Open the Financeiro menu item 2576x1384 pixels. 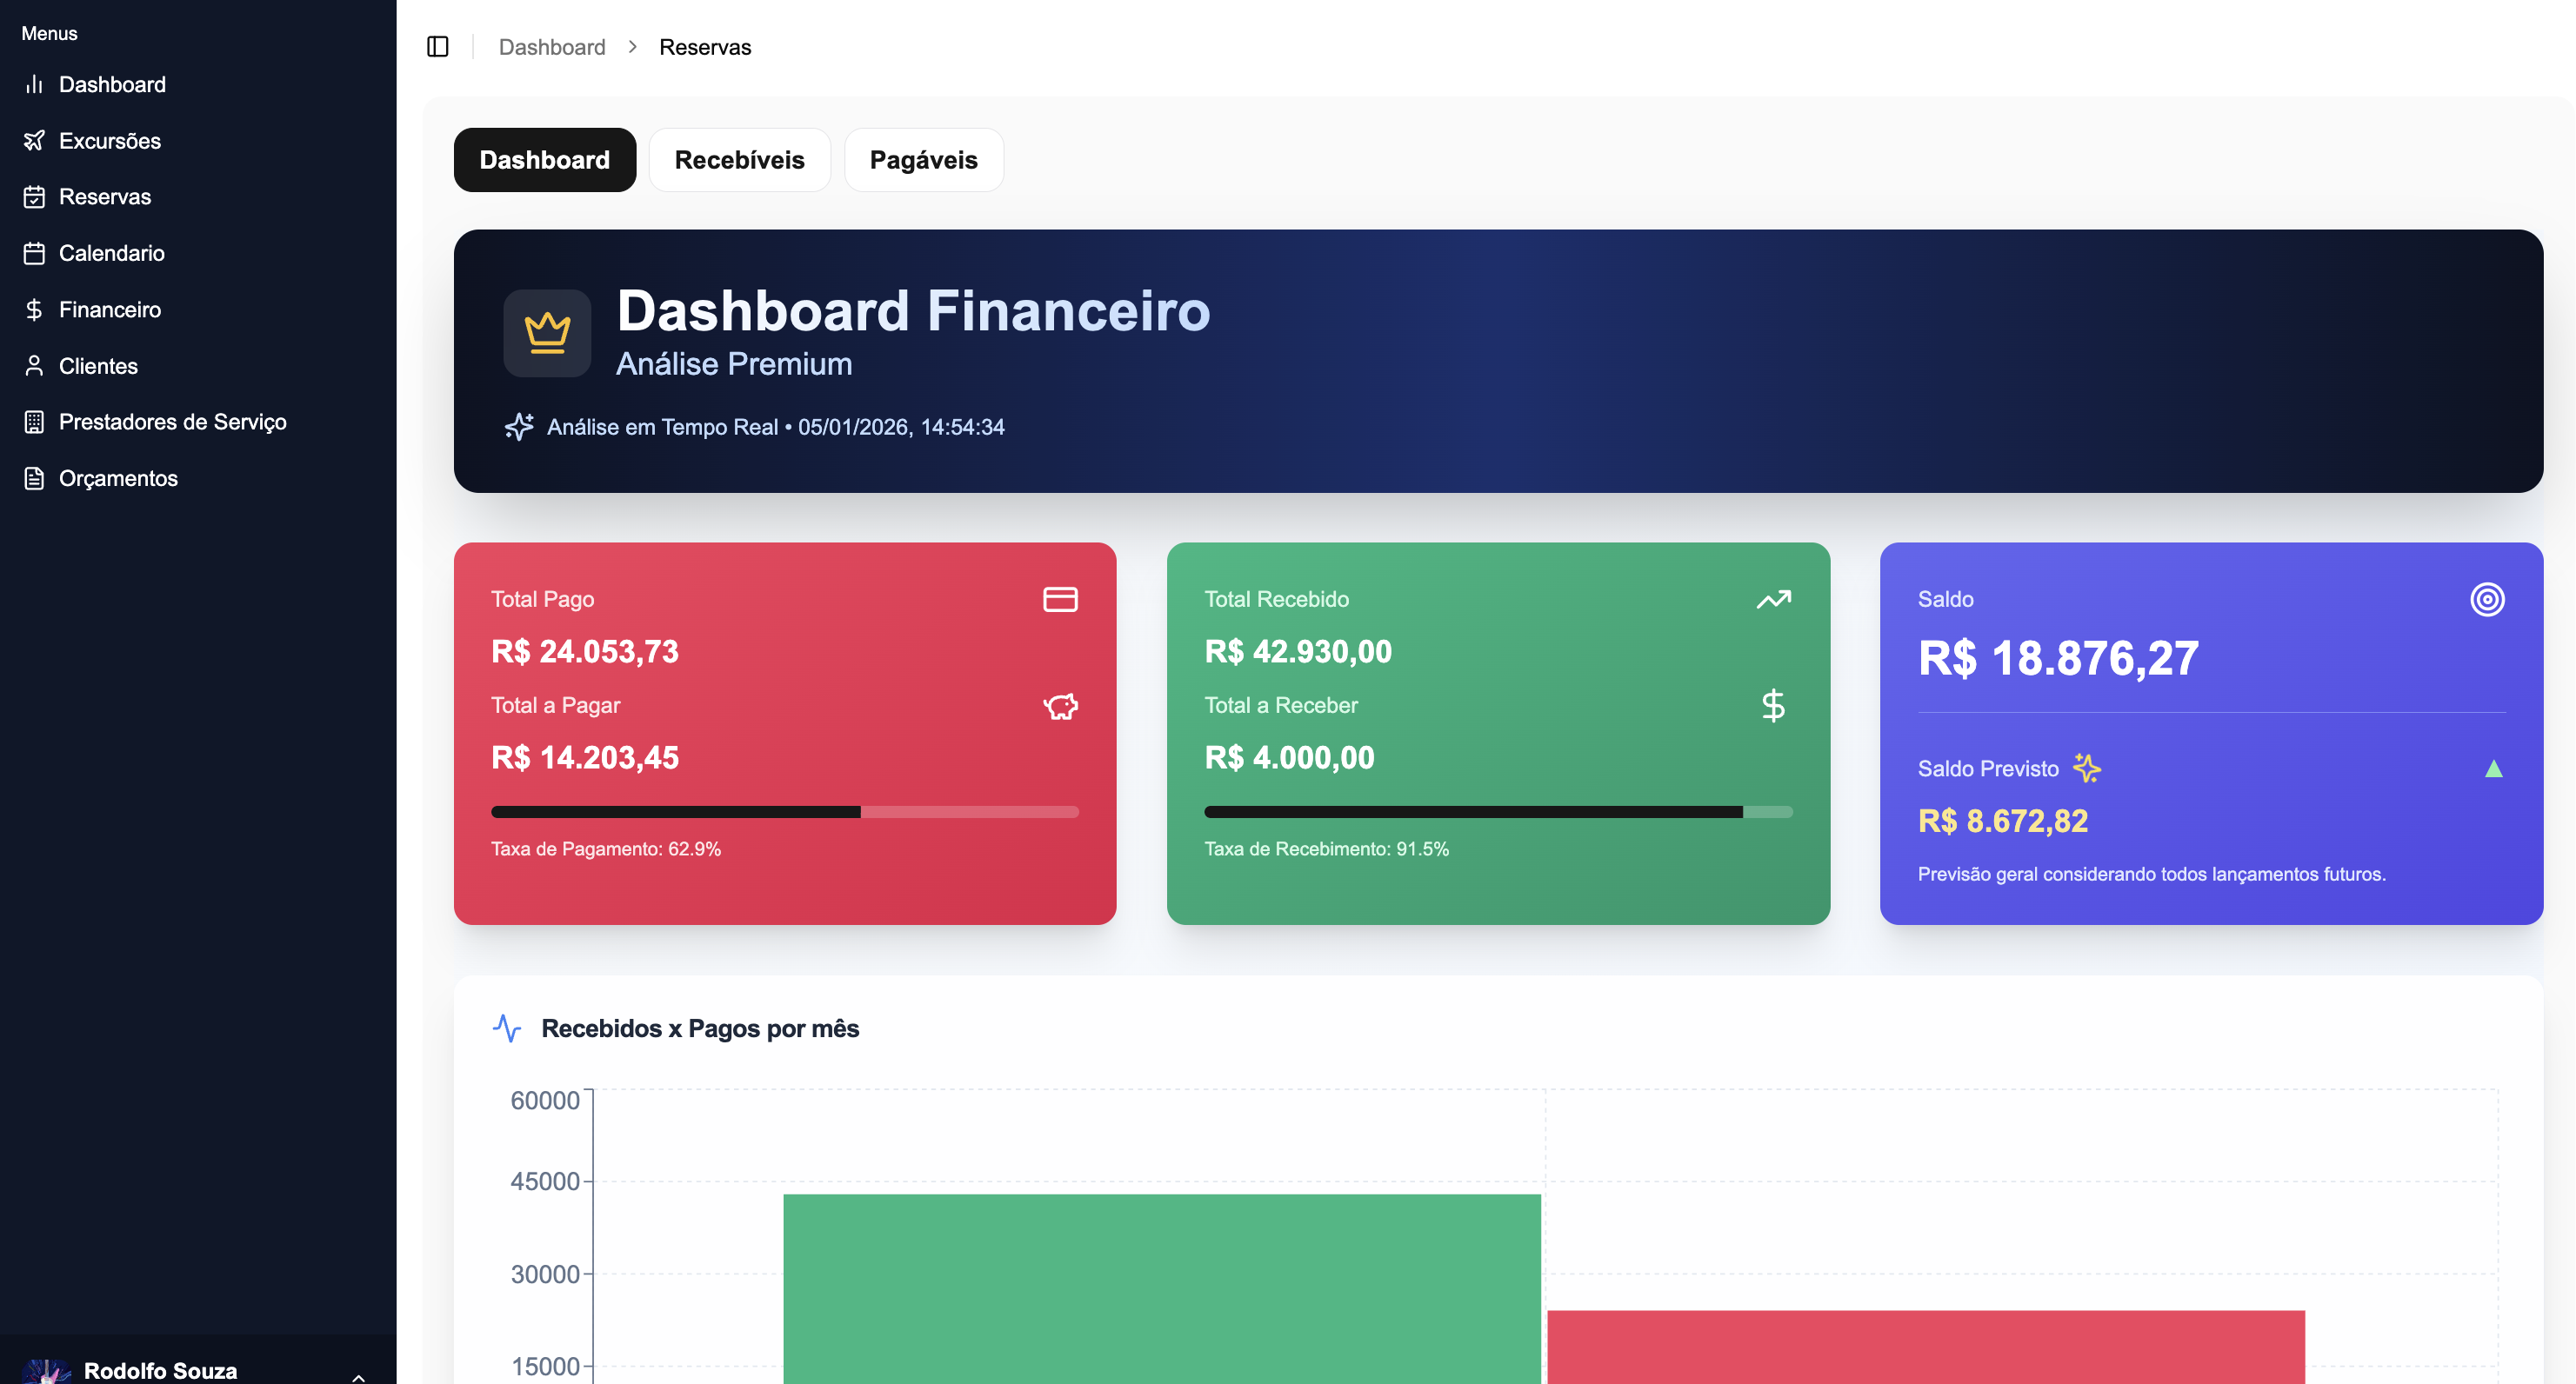(x=110, y=309)
